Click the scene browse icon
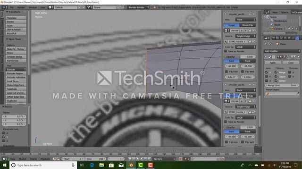The image size is (302, 169). [89, 8]
